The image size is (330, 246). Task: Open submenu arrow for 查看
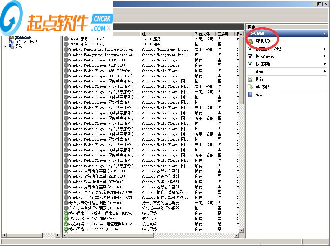325,71
